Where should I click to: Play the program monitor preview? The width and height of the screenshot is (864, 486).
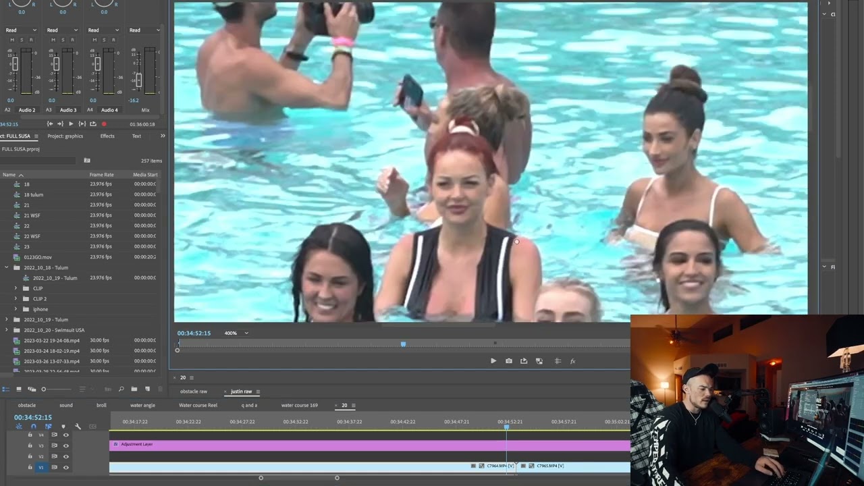tap(493, 361)
